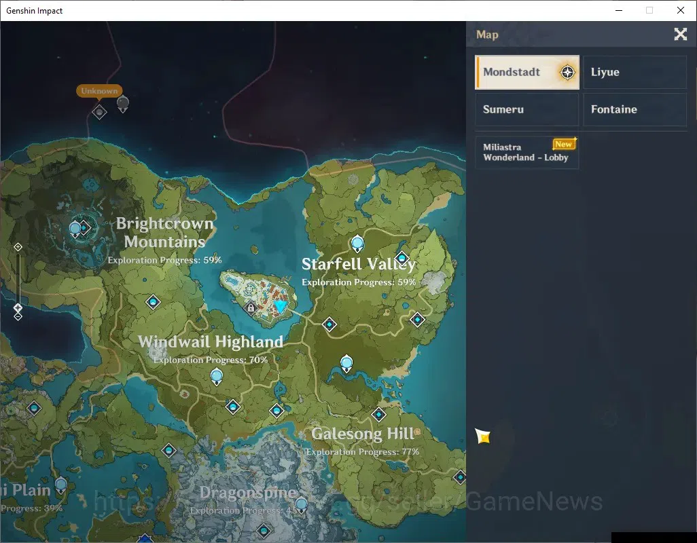Select the Mondstadt region button
This screenshot has width=697, height=543.
[x=526, y=72]
